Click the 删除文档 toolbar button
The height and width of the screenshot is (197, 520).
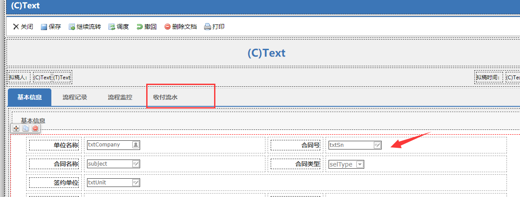click(181, 27)
